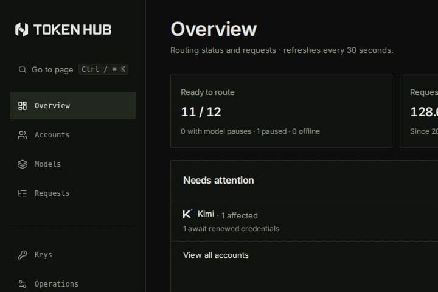Click the Models layers icon
Image resolution: width=438 pixels, height=292 pixels.
(x=23, y=164)
